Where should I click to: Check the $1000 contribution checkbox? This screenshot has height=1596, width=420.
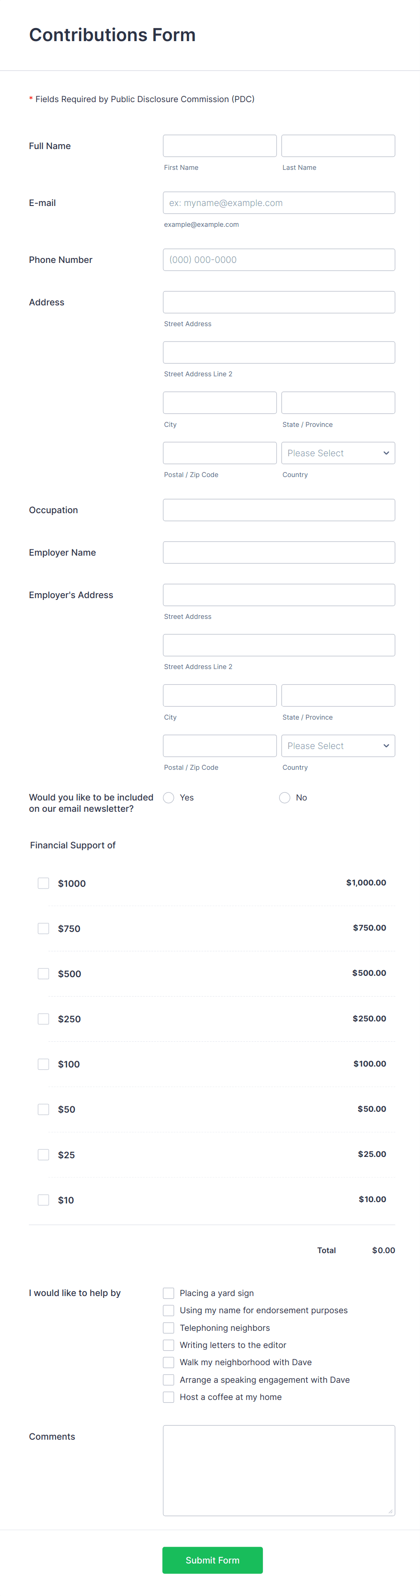[43, 883]
